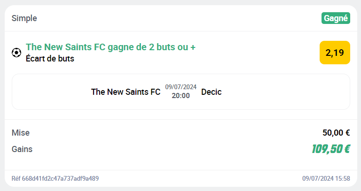Select The New Saints FC team name in match card
This screenshot has height=191, width=361.
[x=126, y=92]
